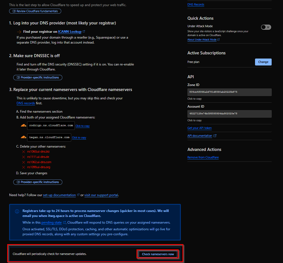Toggle Under Attack Mode switch
Viewport: 283px width, 263px height.
(x=266, y=27)
